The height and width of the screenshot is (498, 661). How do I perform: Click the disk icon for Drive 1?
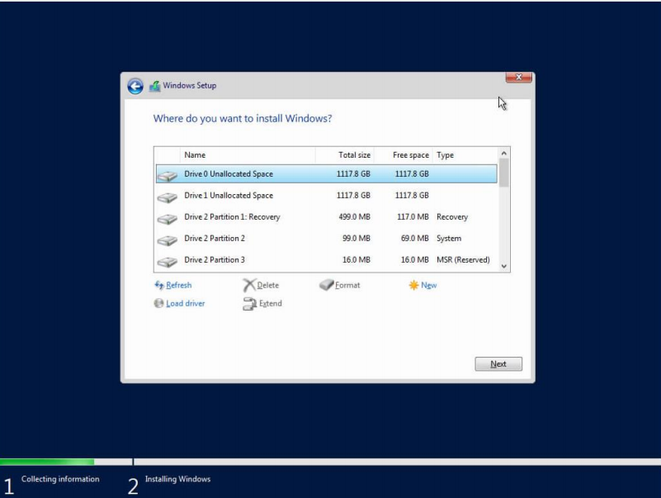[x=168, y=197]
